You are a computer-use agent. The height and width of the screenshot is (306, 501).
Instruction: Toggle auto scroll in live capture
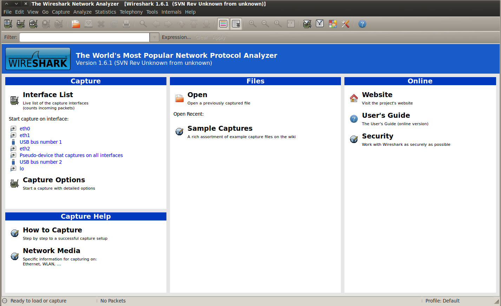coord(236,24)
